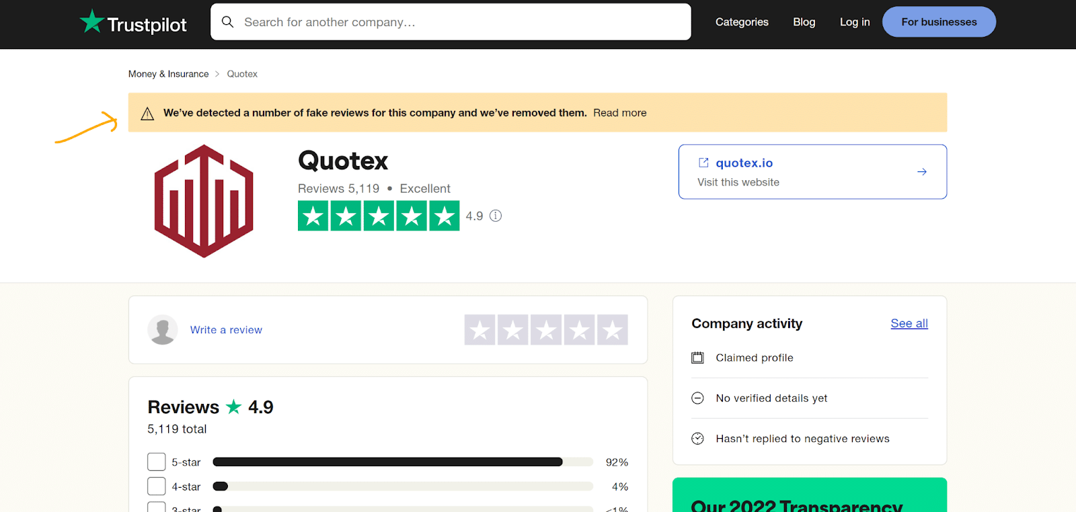The width and height of the screenshot is (1076, 512).
Task: Click the 5-star 92% rating bar
Action: pos(403,462)
